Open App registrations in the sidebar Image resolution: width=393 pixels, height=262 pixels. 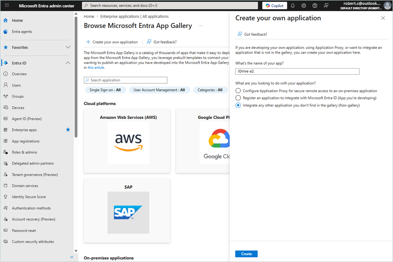pyautogui.click(x=26, y=141)
